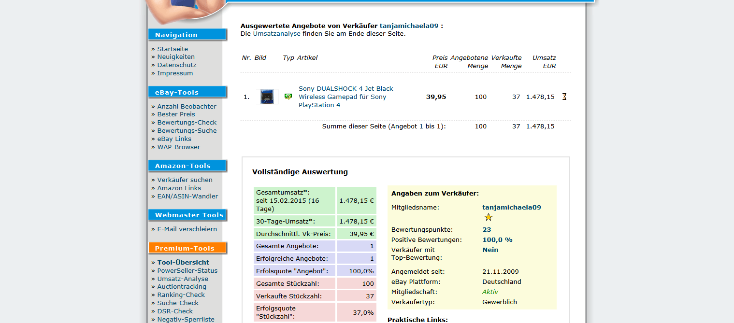Viewport: 734px width, 323px height.
Task: Jump to the Umsatzanalyse link
Action: tap(276, 34)
